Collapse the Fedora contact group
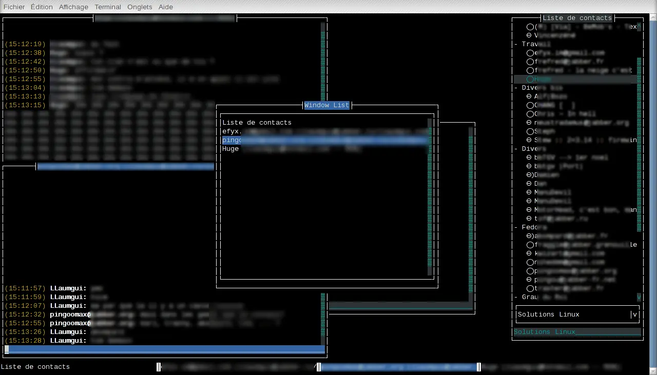The height and width of the screenshot is (375, 657). 516,227
